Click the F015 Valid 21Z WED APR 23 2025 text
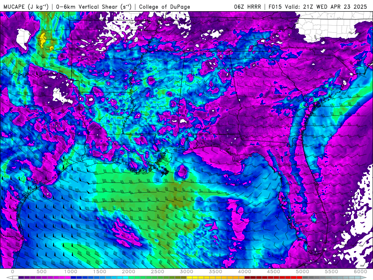 tap(318, 7)
